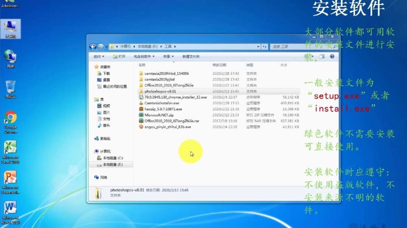Image resolution: width=407 pixels, height=228 pixels.
Task: Open the Network desktop icon
Action: tap(10, 59)
